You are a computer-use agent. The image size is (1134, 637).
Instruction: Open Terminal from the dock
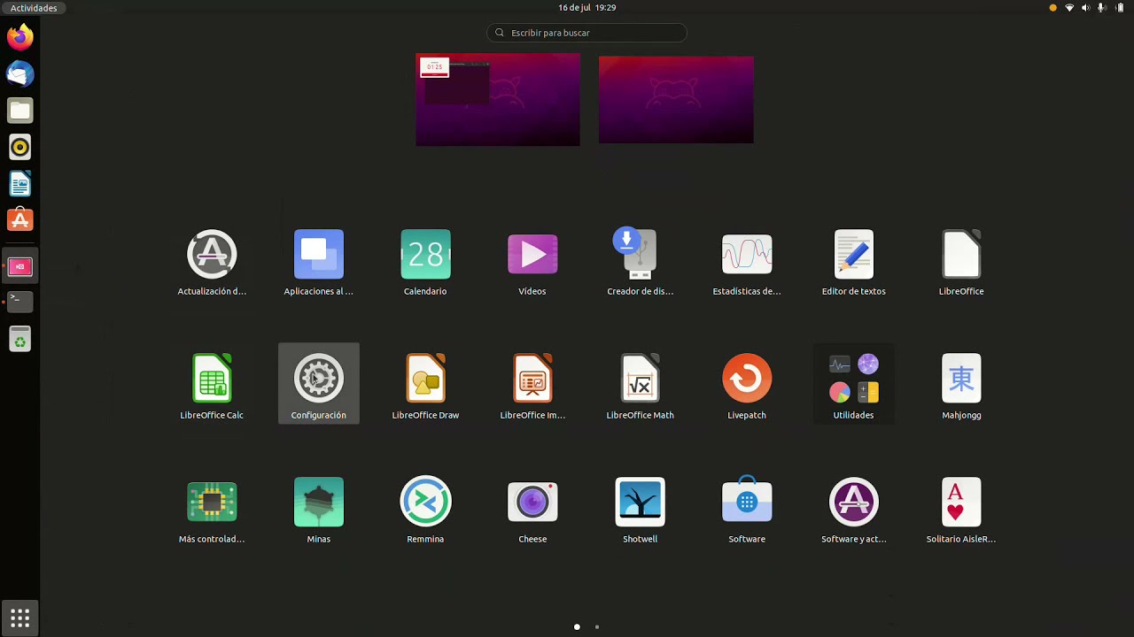[x=19, y=302]
